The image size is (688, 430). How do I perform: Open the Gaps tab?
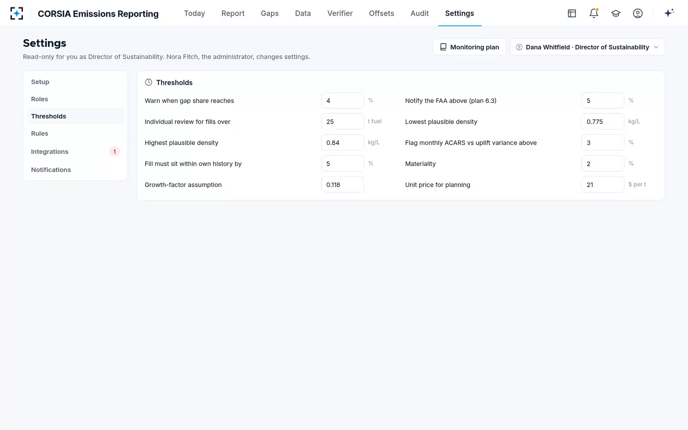[x=269, y=13]
